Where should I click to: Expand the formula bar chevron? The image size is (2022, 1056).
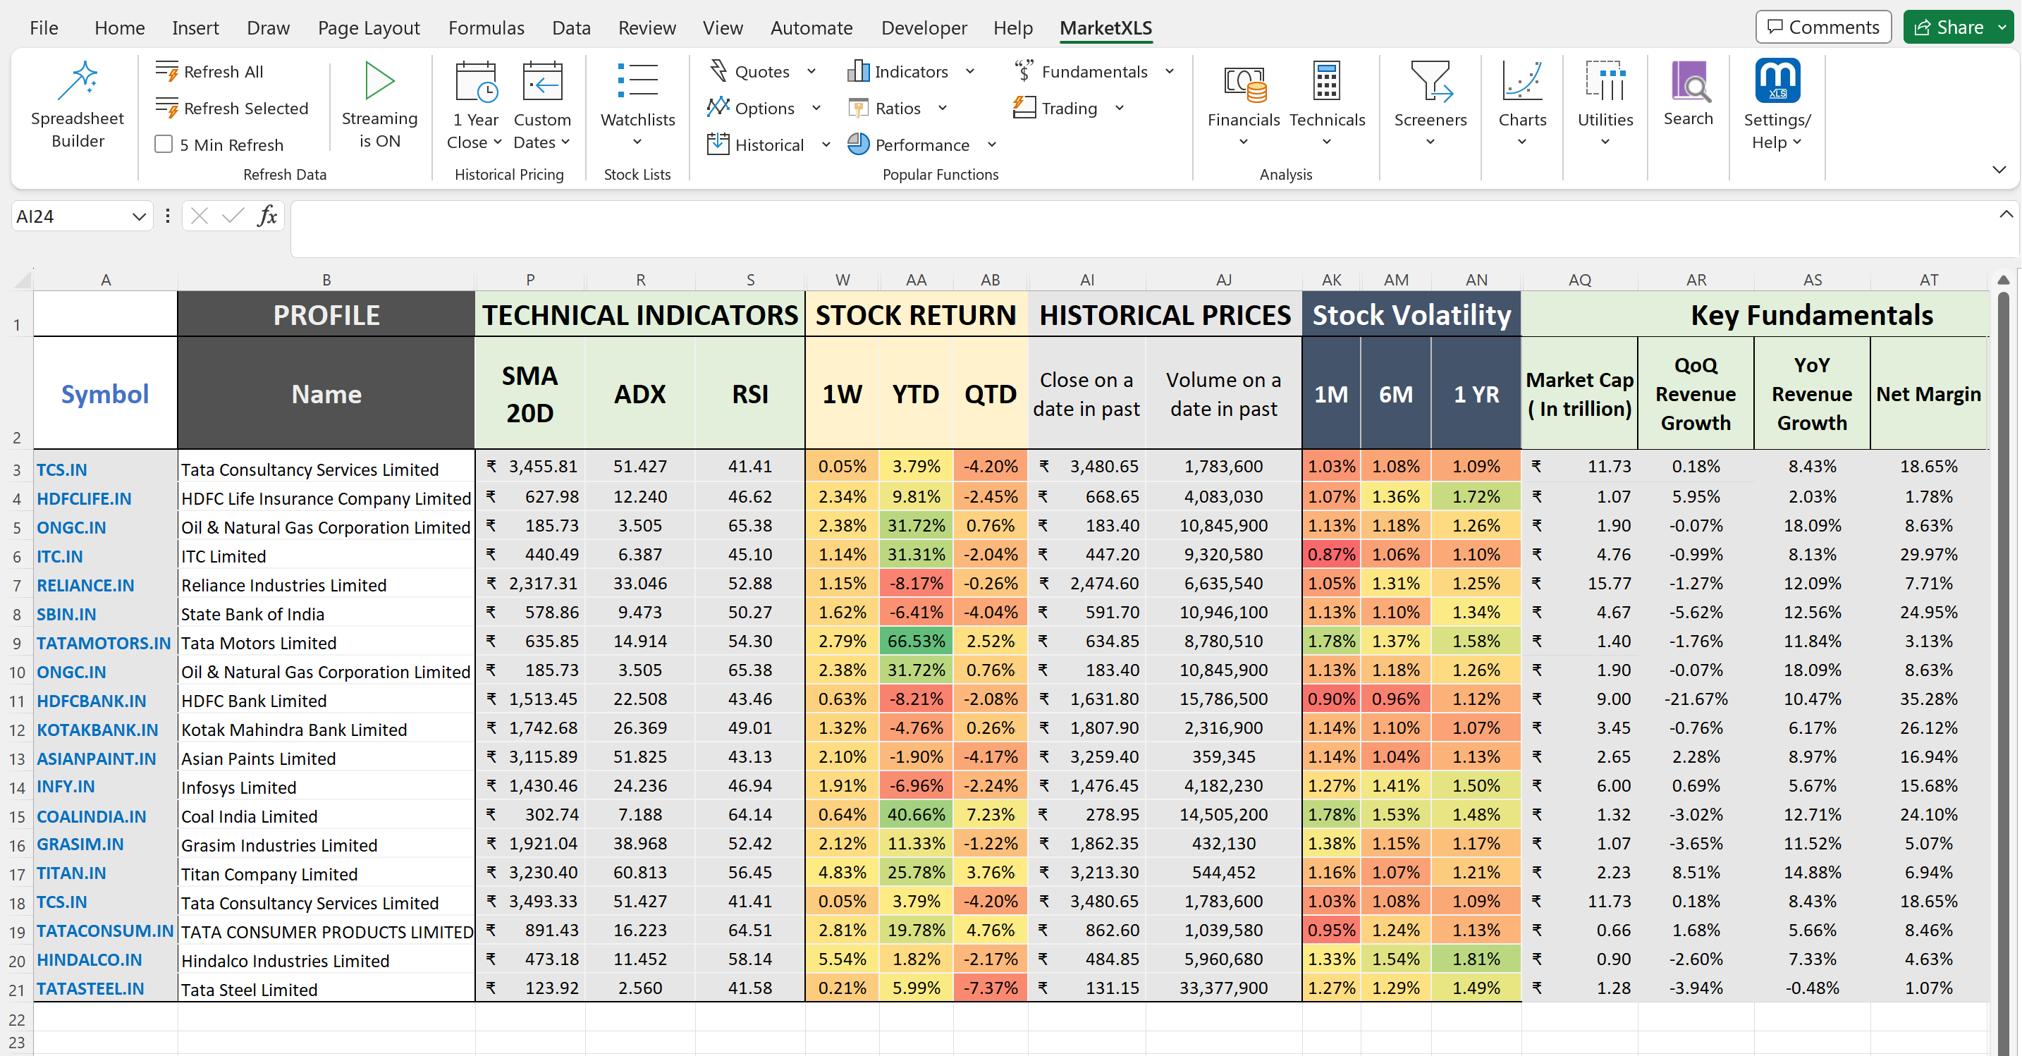[x=2006, y=214]
